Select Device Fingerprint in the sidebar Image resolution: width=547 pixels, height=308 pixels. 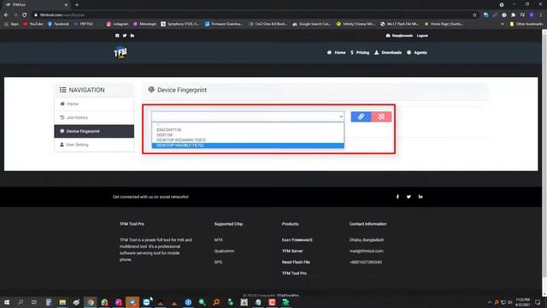click(94, 131)
